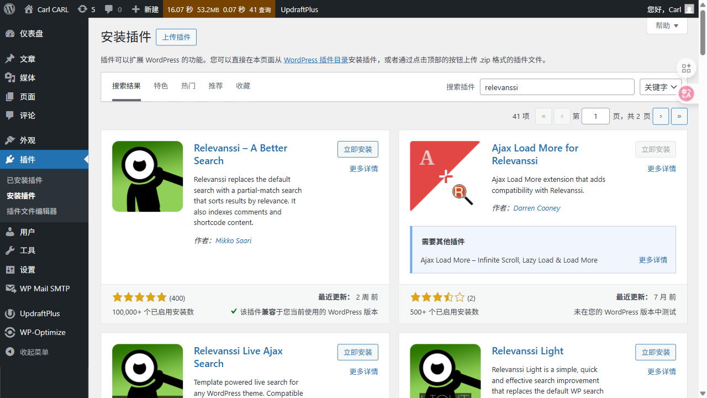Open Mikko Saari author link

233,240
